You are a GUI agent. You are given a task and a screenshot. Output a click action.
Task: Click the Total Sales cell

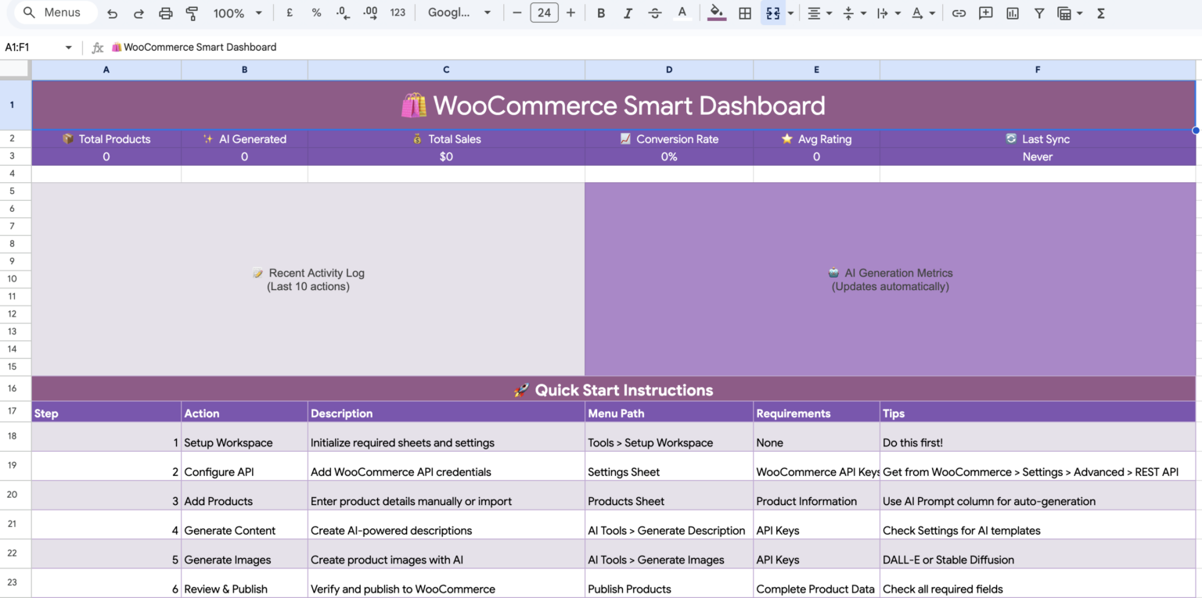pos(446,139)
